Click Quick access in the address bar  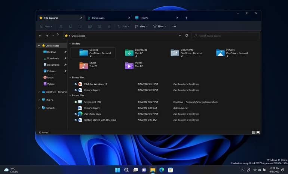[x=78, y=36]
